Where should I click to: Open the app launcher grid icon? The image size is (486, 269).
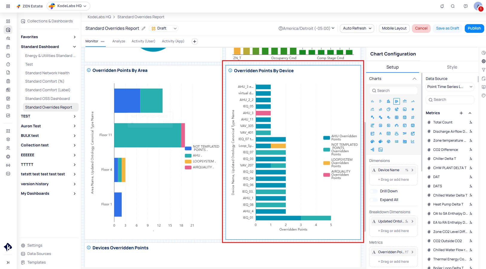8,6
